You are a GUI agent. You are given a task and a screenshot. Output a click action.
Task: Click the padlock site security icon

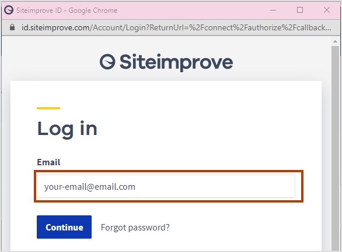pyautogui.click(x=12, y=27)
